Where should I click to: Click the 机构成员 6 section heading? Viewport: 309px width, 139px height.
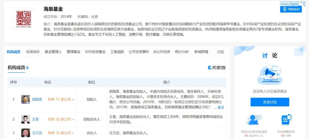[18, 68]
